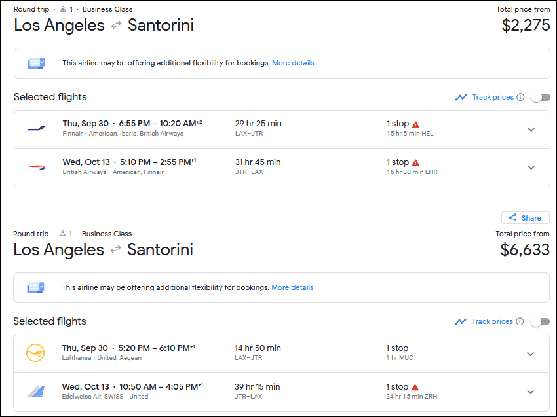
Task: Click the flexibility ticket icon in the first banner
Action: tap(36, 63)
